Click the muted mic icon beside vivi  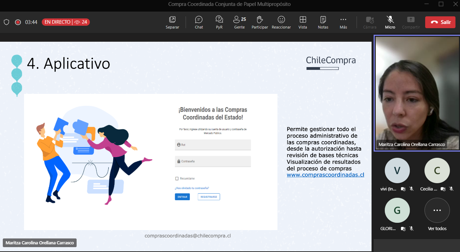click(411, 189)
